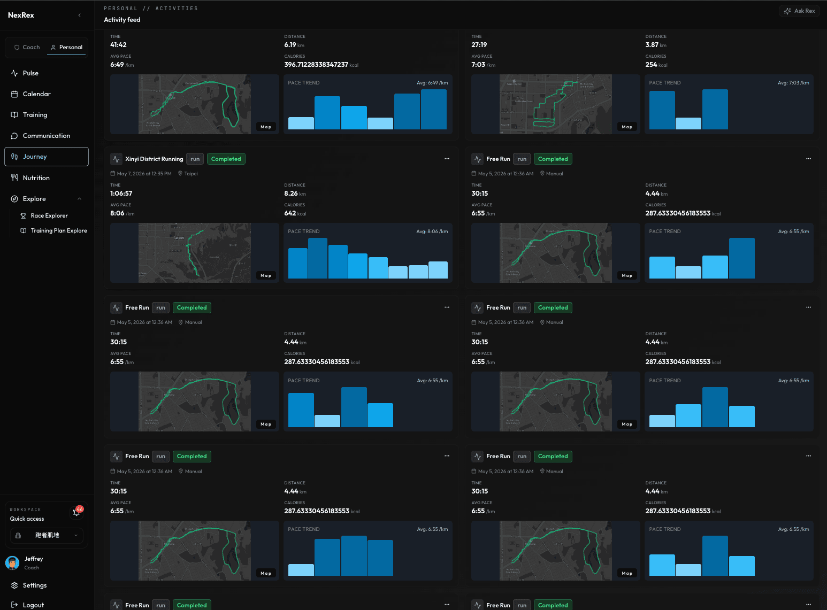Screen dimensions: 827x610
Task: Click the NexRex logo text
Action: [21, 15]
